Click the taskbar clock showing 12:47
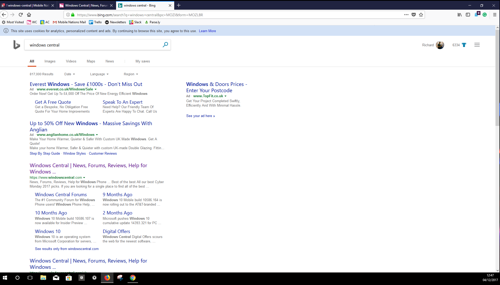The image size is (500, 285). pyautogui.click(x=490, y=275)
